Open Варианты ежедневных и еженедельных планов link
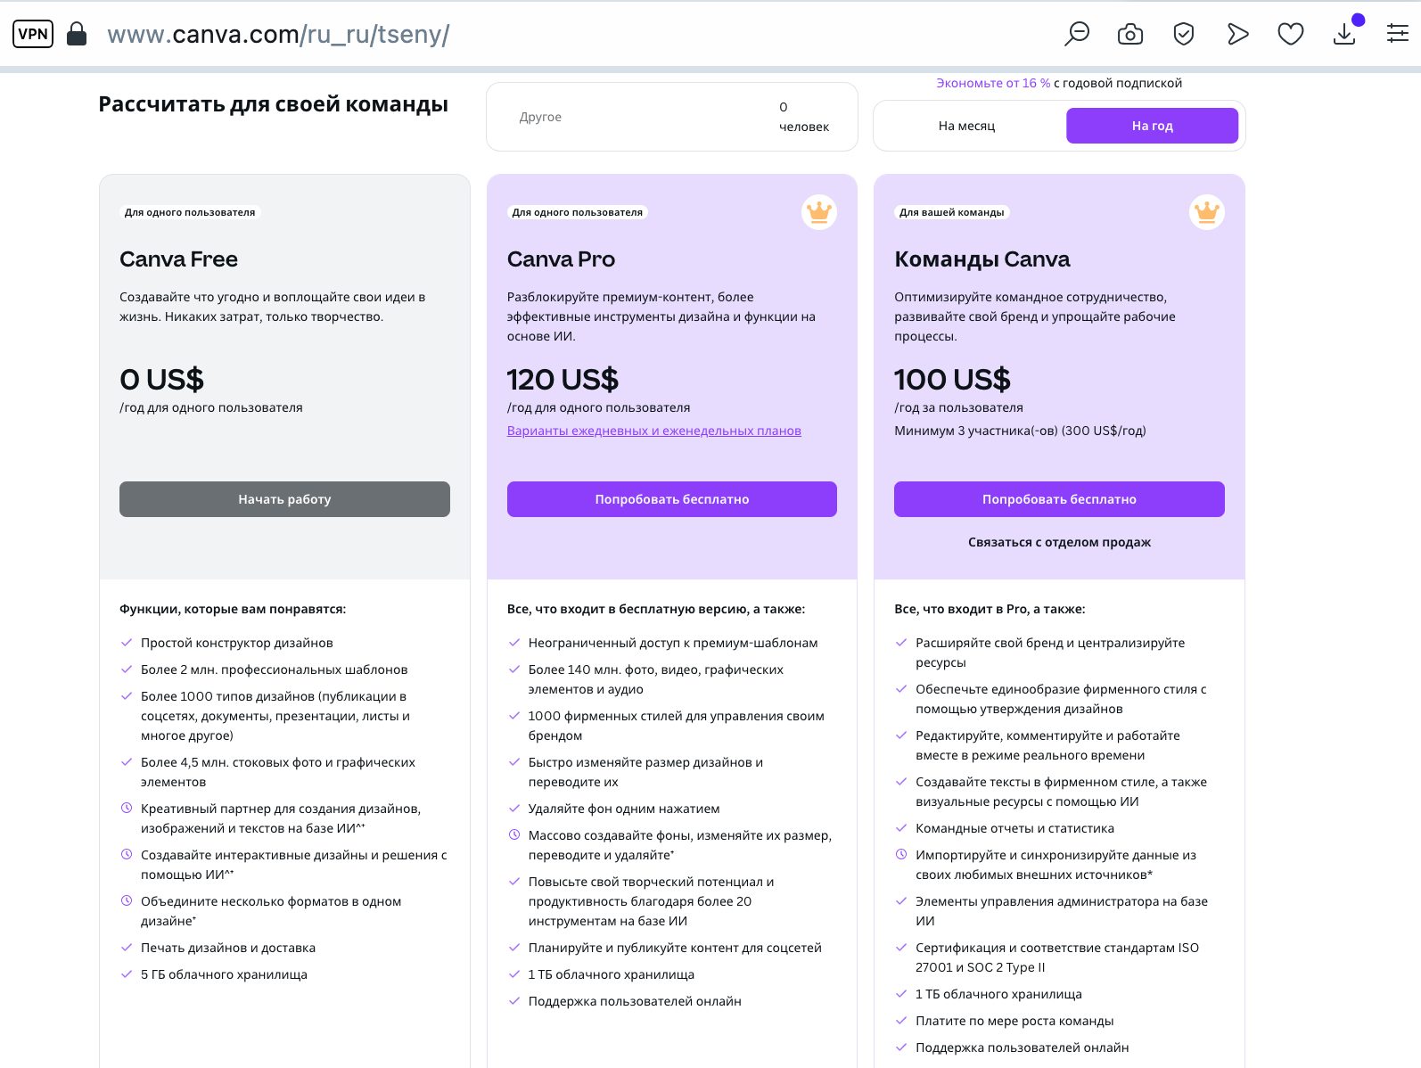This screenshot has height=1068, width=1421. 654,431
